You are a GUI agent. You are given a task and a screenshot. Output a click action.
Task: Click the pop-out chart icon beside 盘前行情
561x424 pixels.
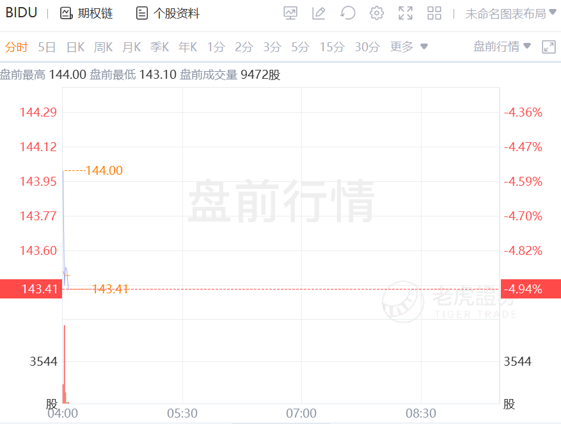tap(549, 47)
